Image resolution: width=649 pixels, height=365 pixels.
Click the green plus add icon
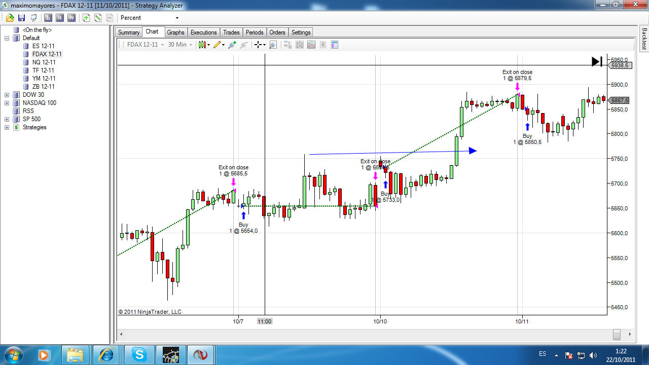pyautogui.click(x=86, y=18)
